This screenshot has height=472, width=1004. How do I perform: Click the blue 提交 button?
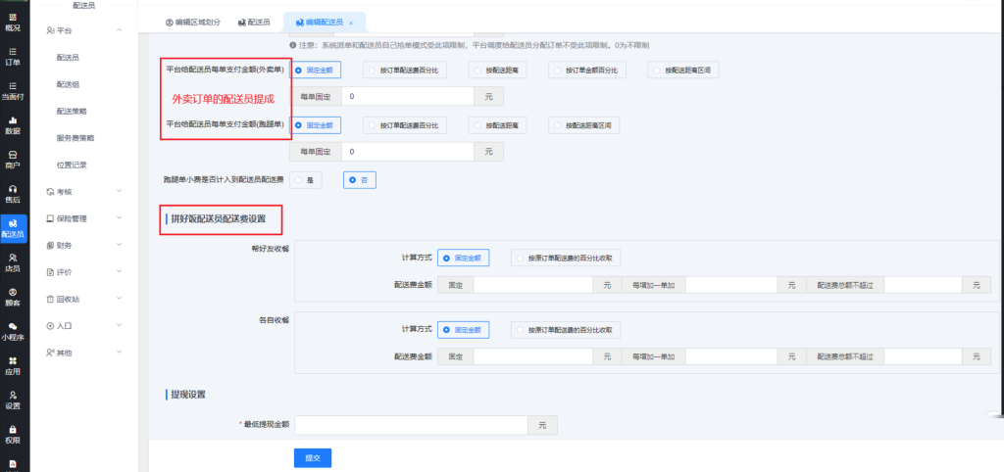[313, 457]
